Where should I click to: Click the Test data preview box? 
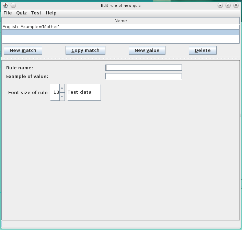tap(84, 92)
